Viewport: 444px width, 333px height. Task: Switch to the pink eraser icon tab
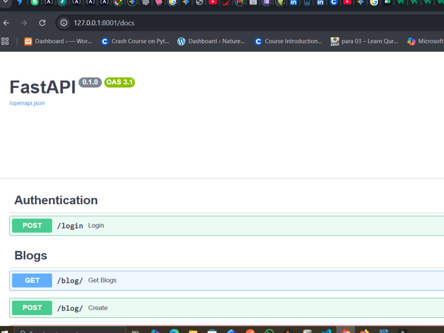[x=159, y=2]
